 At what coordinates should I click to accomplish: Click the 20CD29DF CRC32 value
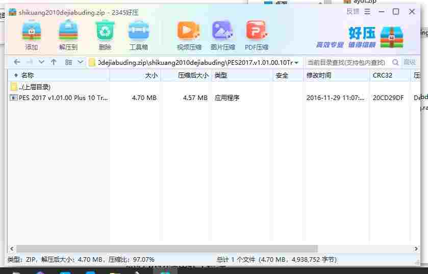[x=388, y=97]
